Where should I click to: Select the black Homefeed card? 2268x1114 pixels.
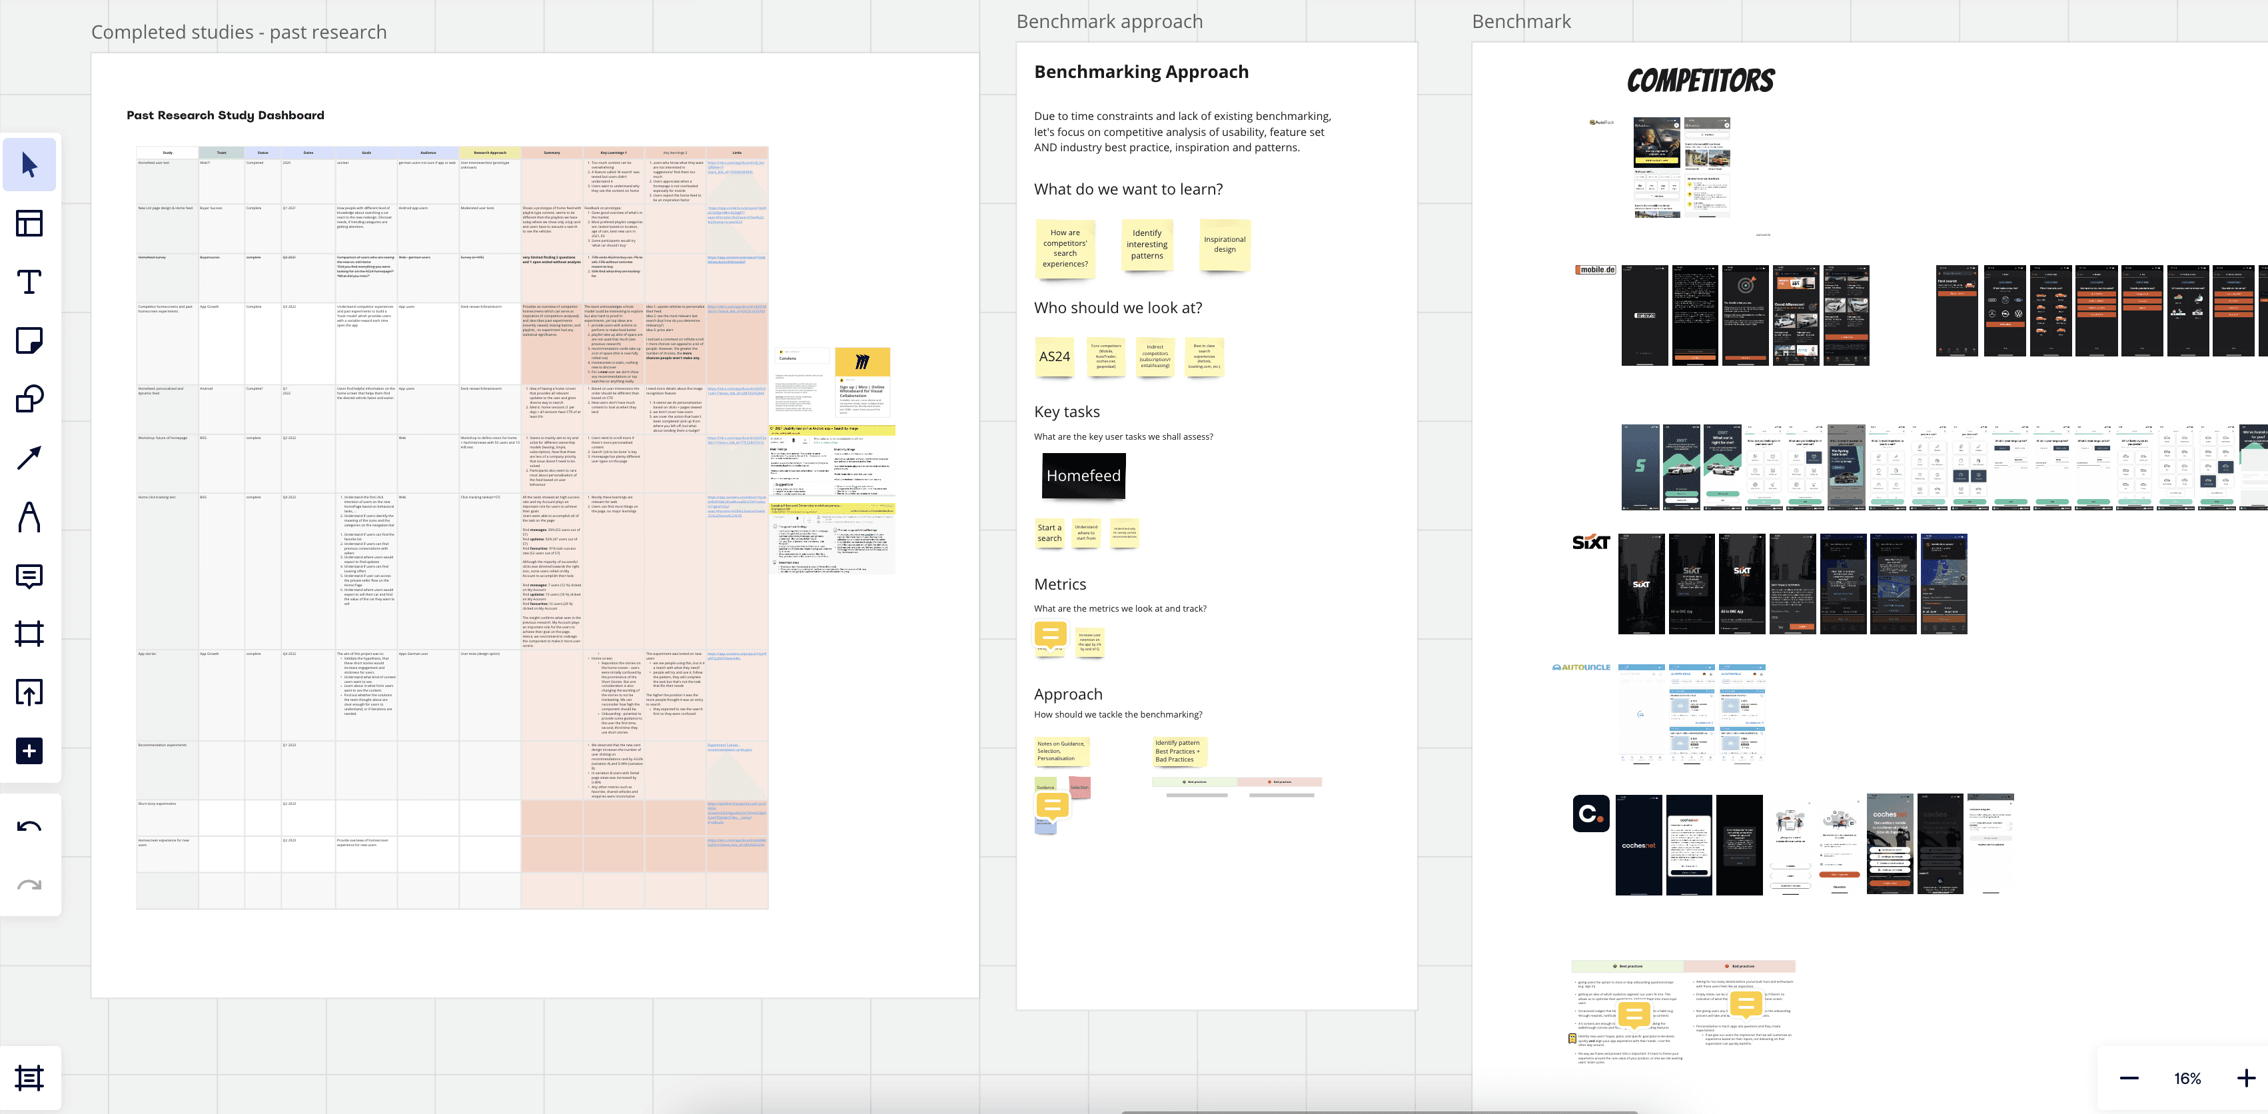[1083, 476]
